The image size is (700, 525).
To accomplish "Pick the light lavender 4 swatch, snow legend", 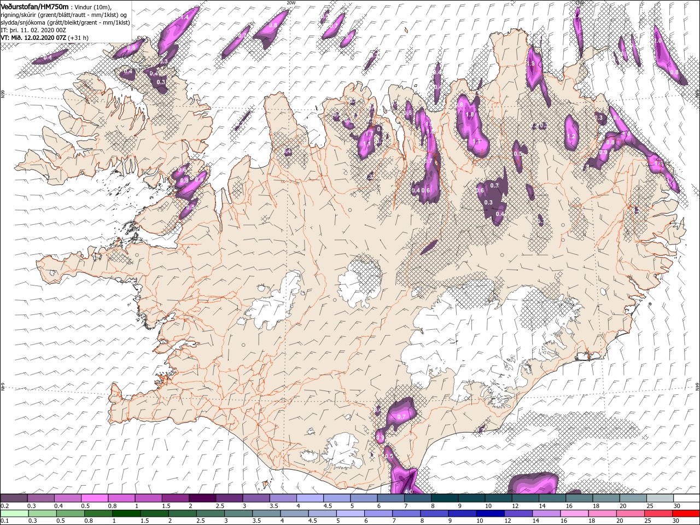I will click(x=310, y=498).
